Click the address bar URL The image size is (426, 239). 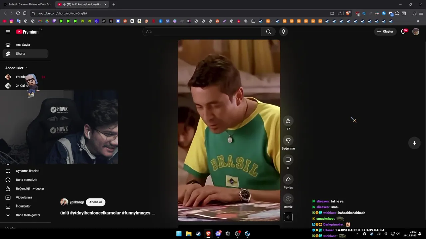tap(63, 13)
